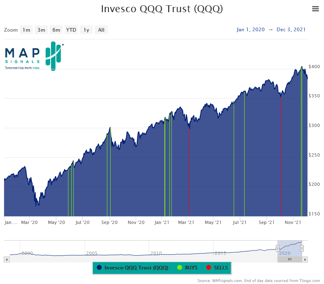Click the $250 y-axis label

[314, 155]
